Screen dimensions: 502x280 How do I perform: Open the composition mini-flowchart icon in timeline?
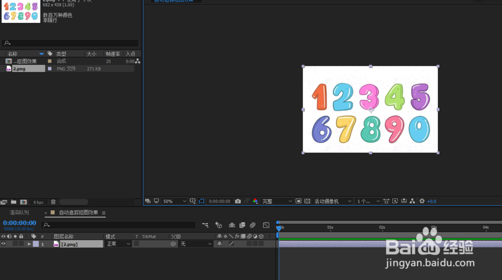point(205,225)
